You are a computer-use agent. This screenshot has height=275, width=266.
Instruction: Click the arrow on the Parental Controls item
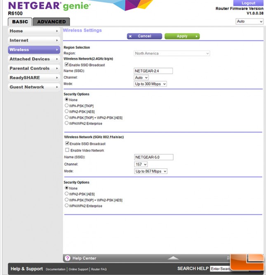[57, 68]
